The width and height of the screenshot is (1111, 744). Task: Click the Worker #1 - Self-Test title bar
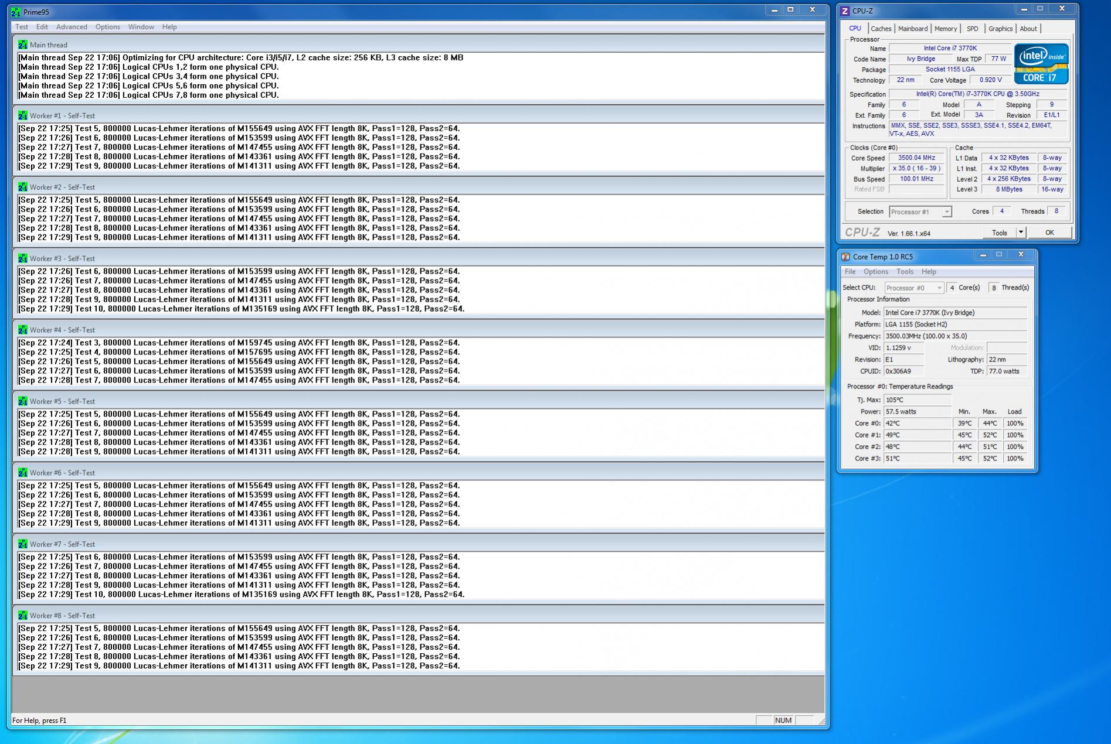pyautogui.click(x=419, y=115)
